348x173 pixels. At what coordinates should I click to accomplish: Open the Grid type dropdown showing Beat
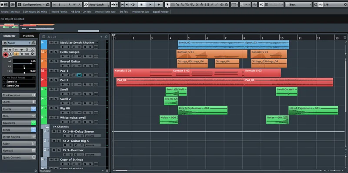click(298, 4)
